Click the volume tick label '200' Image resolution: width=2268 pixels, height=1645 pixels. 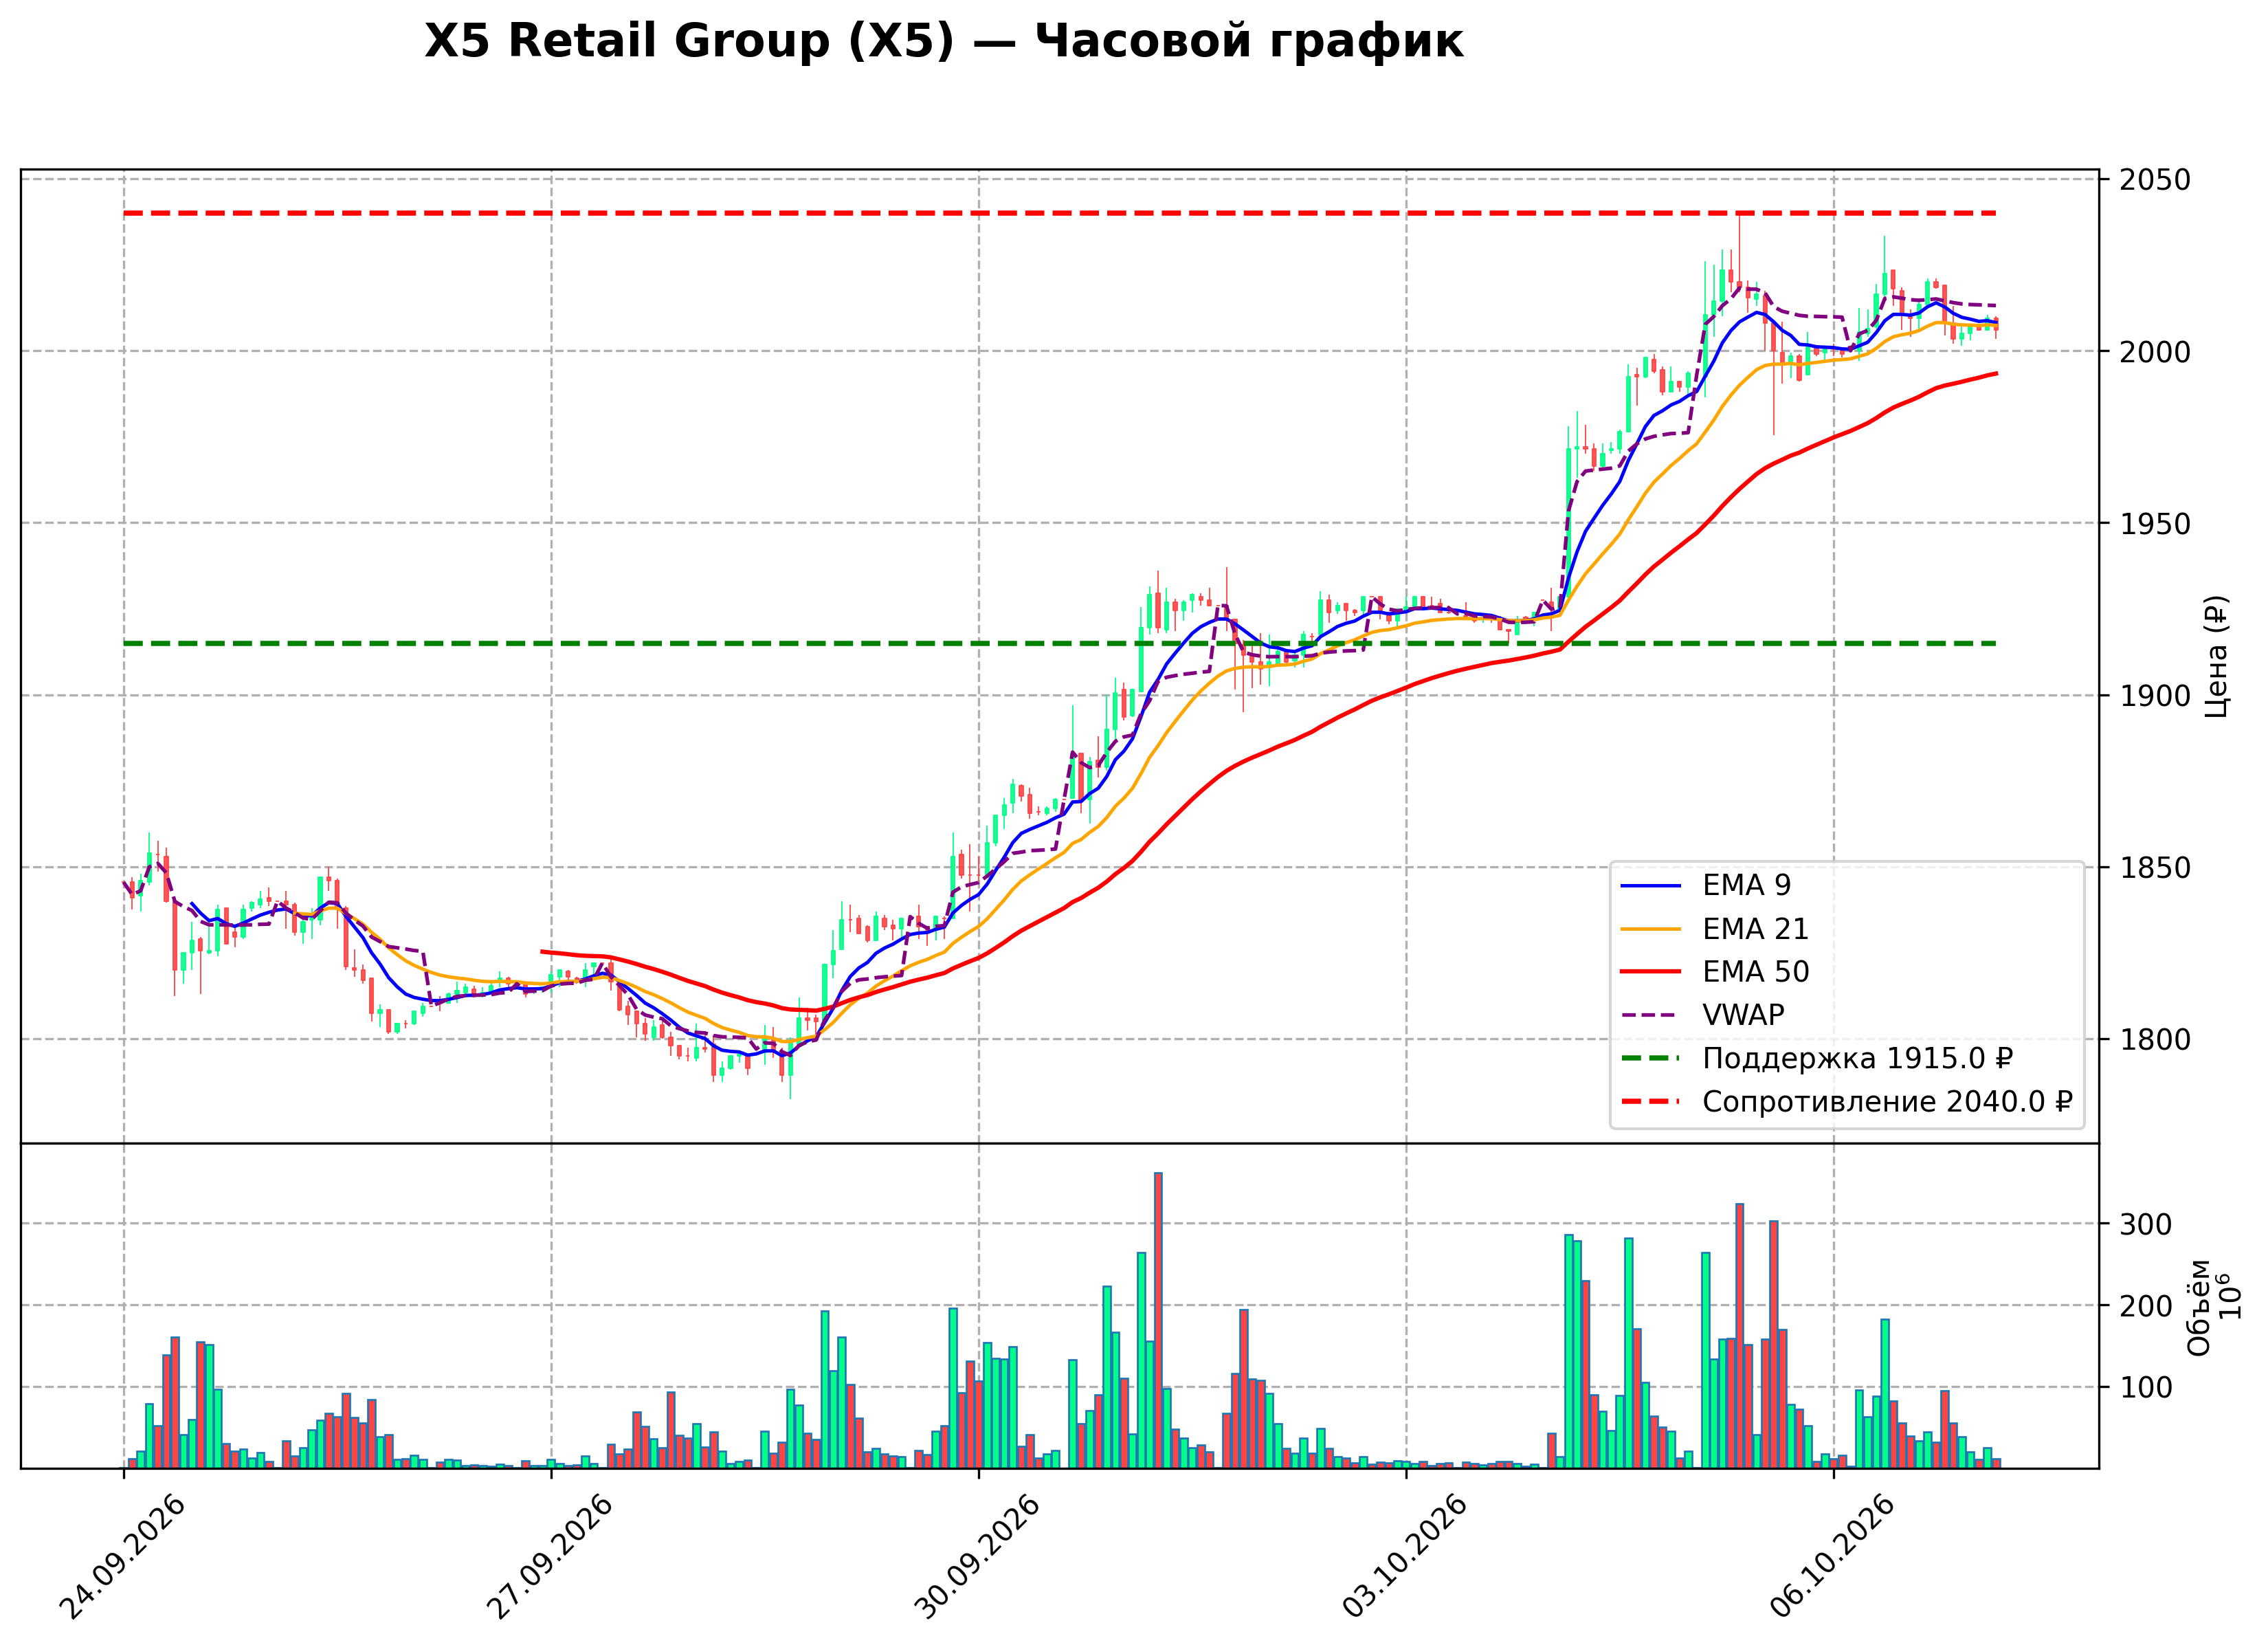point(2147,1307)
